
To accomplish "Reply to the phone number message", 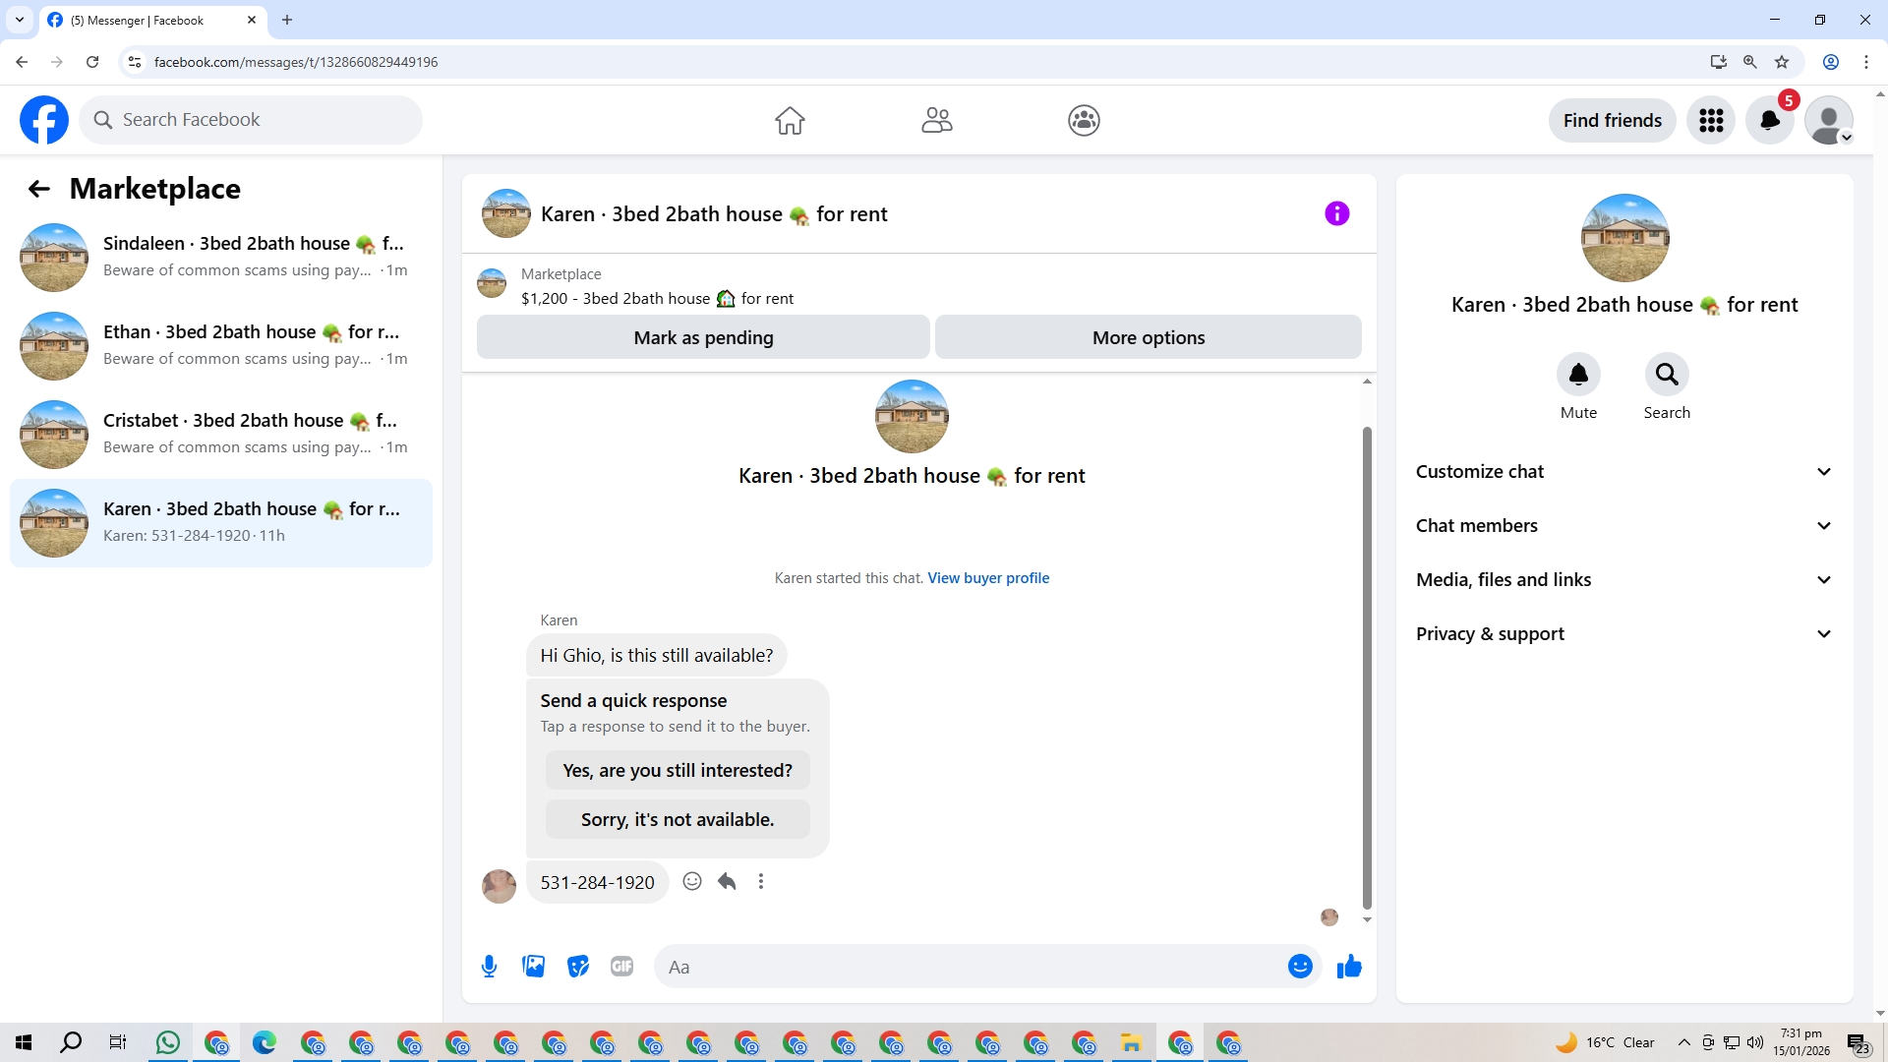I will [x=727, y=881].
